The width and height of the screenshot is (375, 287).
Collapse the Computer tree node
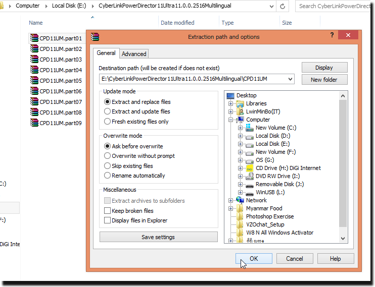[230, 120]
